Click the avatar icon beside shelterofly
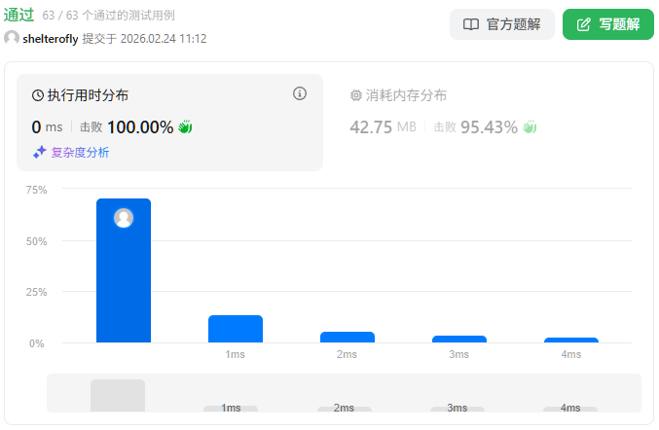The image size is (659, 430). (x=12, y=38)
